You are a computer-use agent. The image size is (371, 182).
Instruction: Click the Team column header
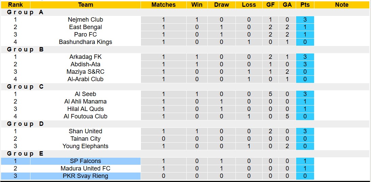coord(85,5)
